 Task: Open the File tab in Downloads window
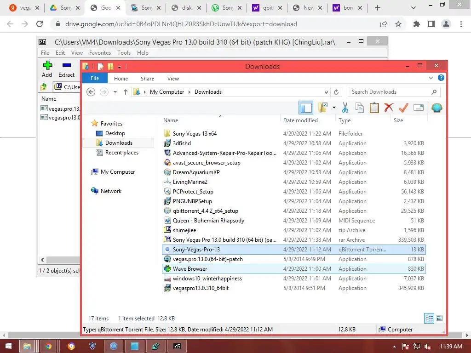pos(95,78)
